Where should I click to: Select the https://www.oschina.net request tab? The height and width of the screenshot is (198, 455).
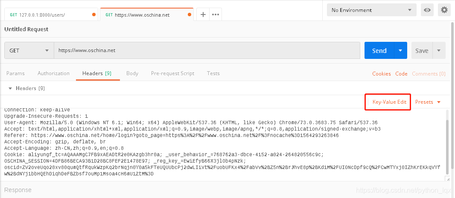click(x=147, y=15)
